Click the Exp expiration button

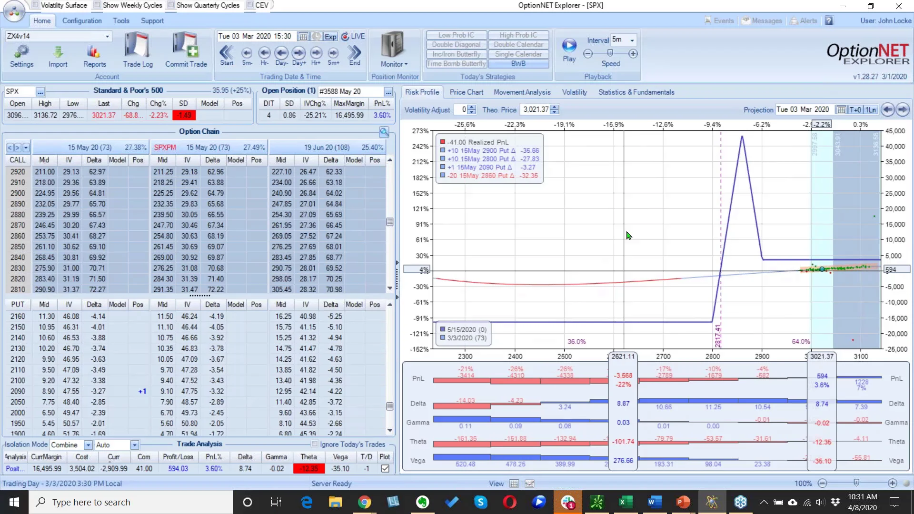[x=330, y=37]
